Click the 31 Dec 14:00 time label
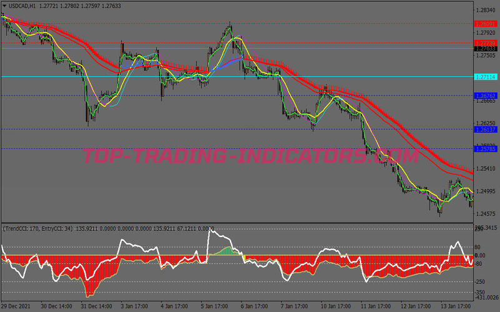Screen dimensions: 500x312 pyautogui.click(x=96, y=306)
